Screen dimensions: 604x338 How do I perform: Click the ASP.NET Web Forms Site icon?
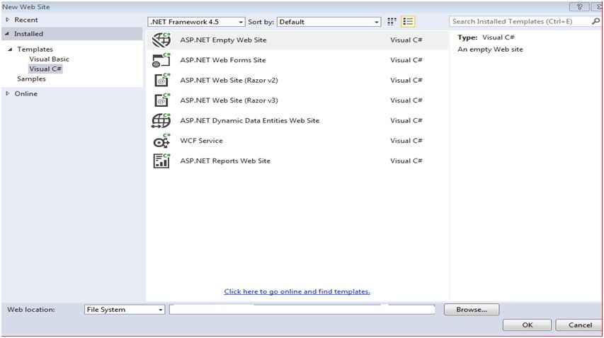[x=161, y=60]
